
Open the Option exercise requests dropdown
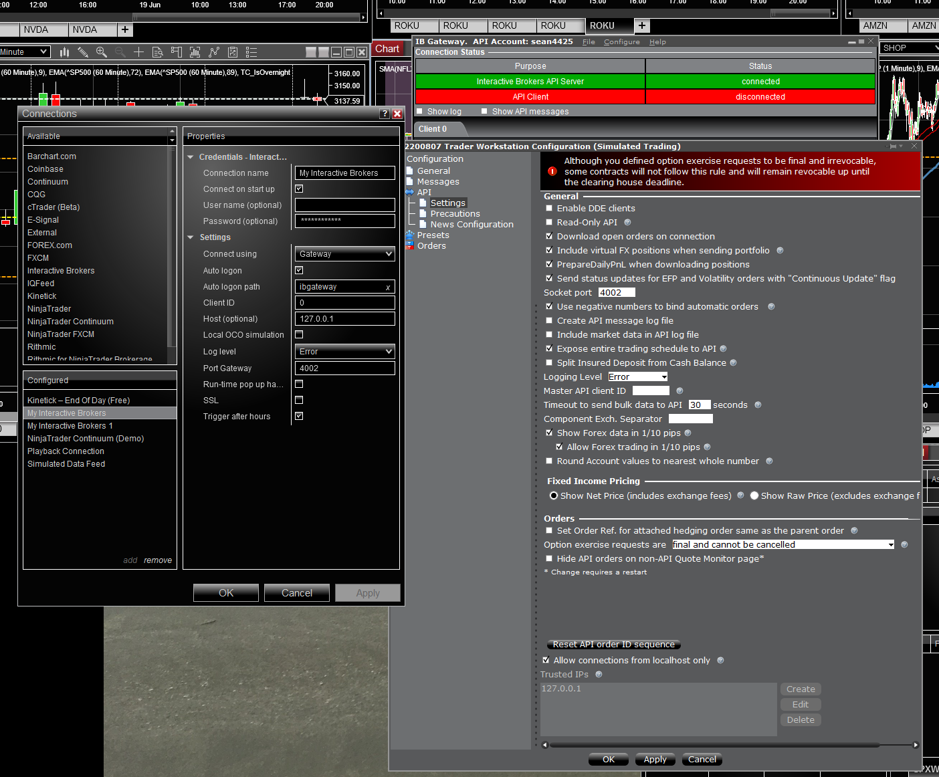click(x=783, y=545)
